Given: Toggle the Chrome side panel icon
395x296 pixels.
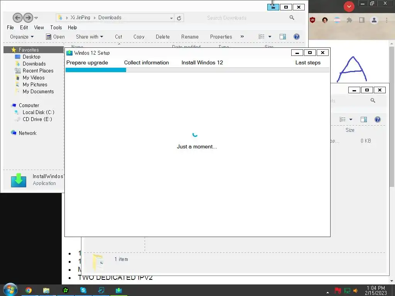Looking at the screenshot, I should click(362, 20).
